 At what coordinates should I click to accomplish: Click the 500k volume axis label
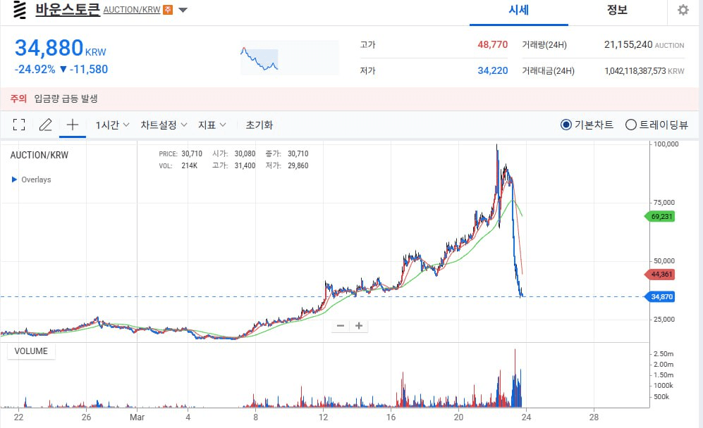[661, 396]
